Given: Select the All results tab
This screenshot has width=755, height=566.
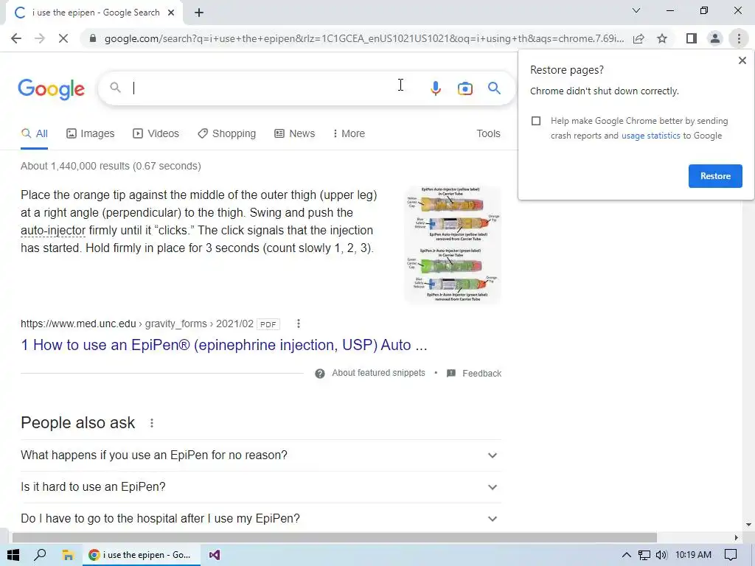Looking at the screenshot, I should (34, 134).
